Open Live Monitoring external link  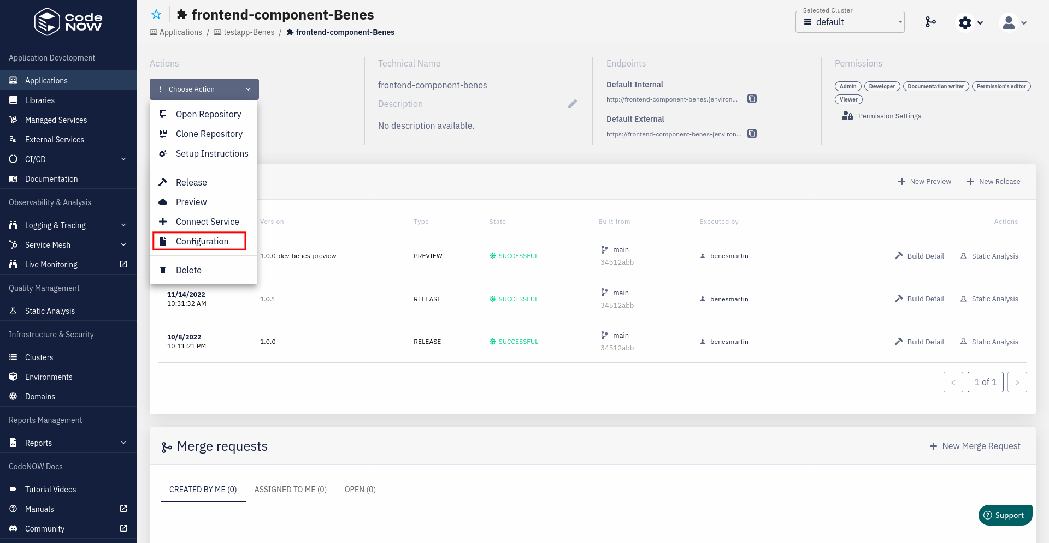[68, 264]
